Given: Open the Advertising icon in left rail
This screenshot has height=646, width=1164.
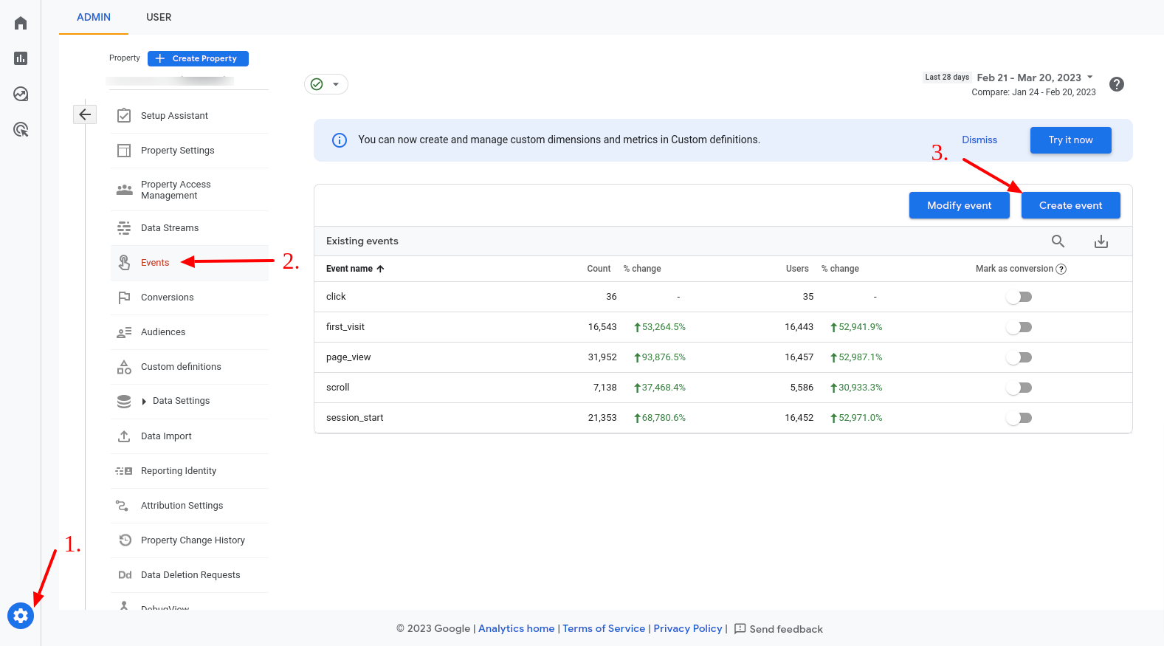Looking at the screenshot, I should 21,130.
